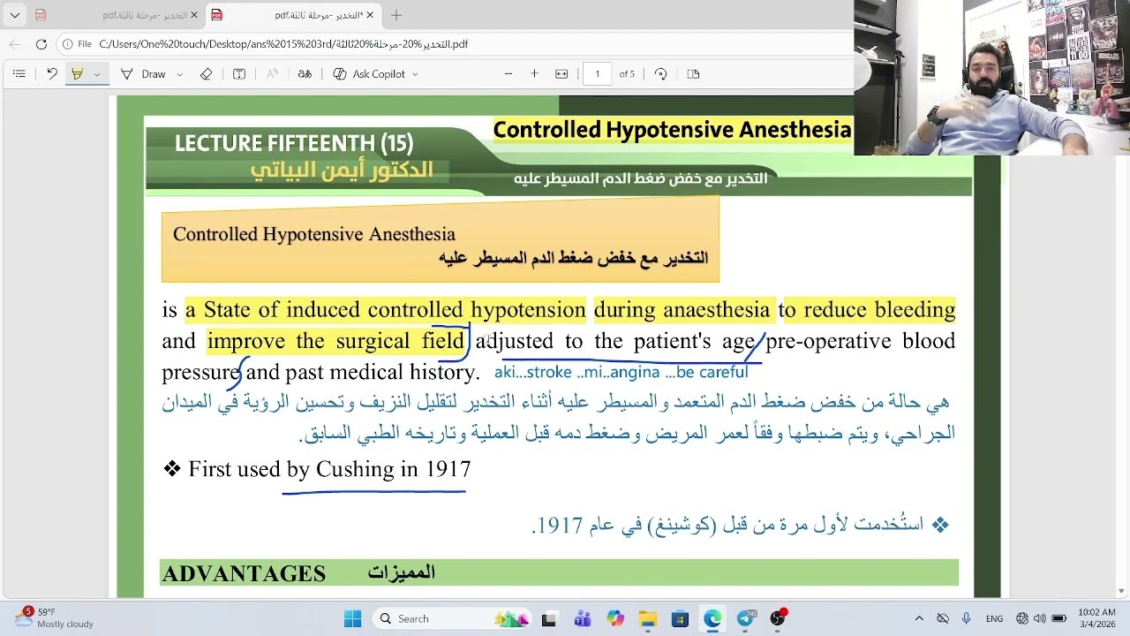Screen dimensions: 1130x636
Task: Open Task View from the taskbar
Action: (549, 619)
